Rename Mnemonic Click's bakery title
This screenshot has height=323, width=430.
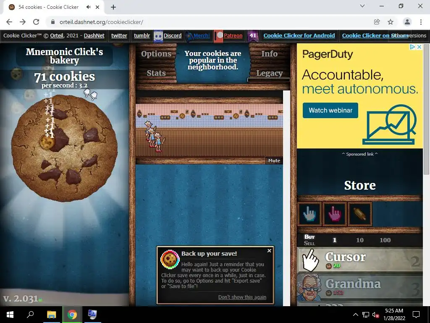pos(64,56)
